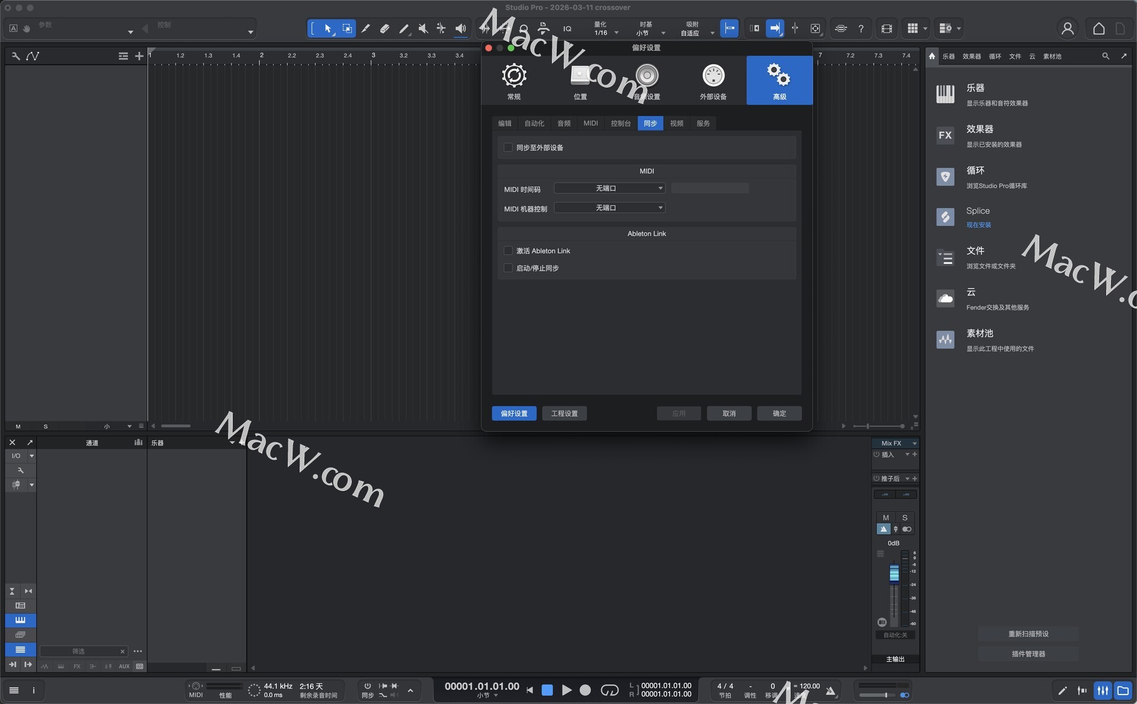Click the metronome icon
This screenshot has height=704, width=1137.
click(831, 690)
